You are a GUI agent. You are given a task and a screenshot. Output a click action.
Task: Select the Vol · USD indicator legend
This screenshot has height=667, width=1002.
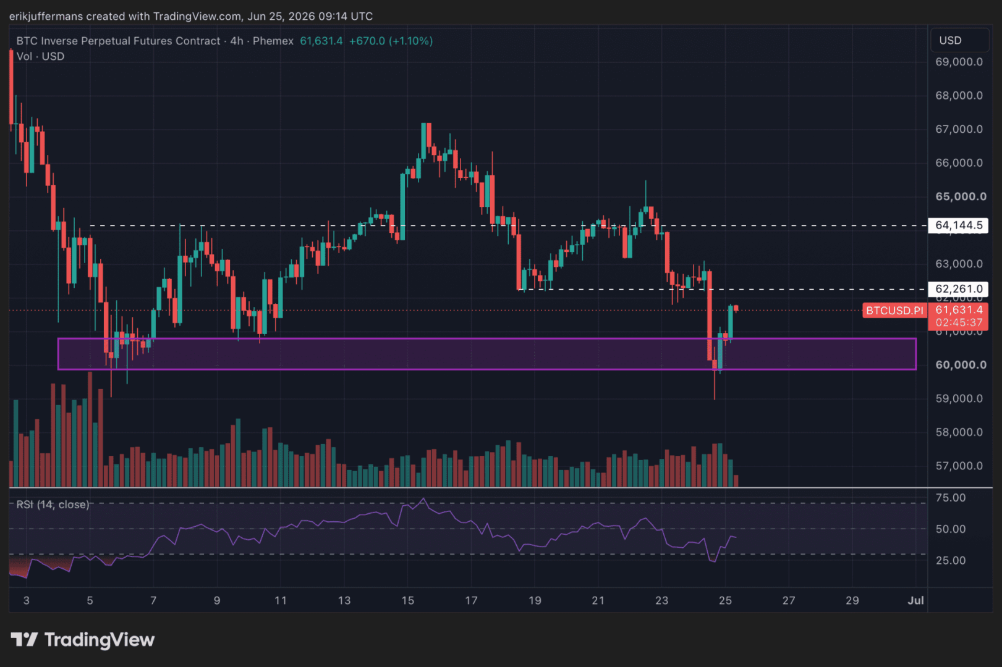40,56
